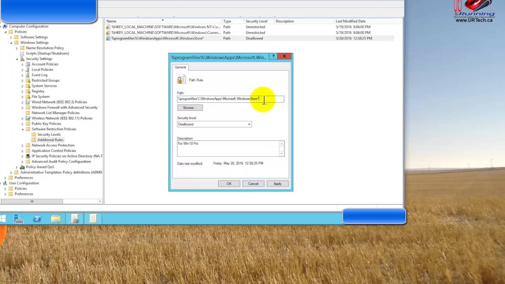Click the Description box scroll-up arrow
The image size is (505, 284).
coord(281,144)
